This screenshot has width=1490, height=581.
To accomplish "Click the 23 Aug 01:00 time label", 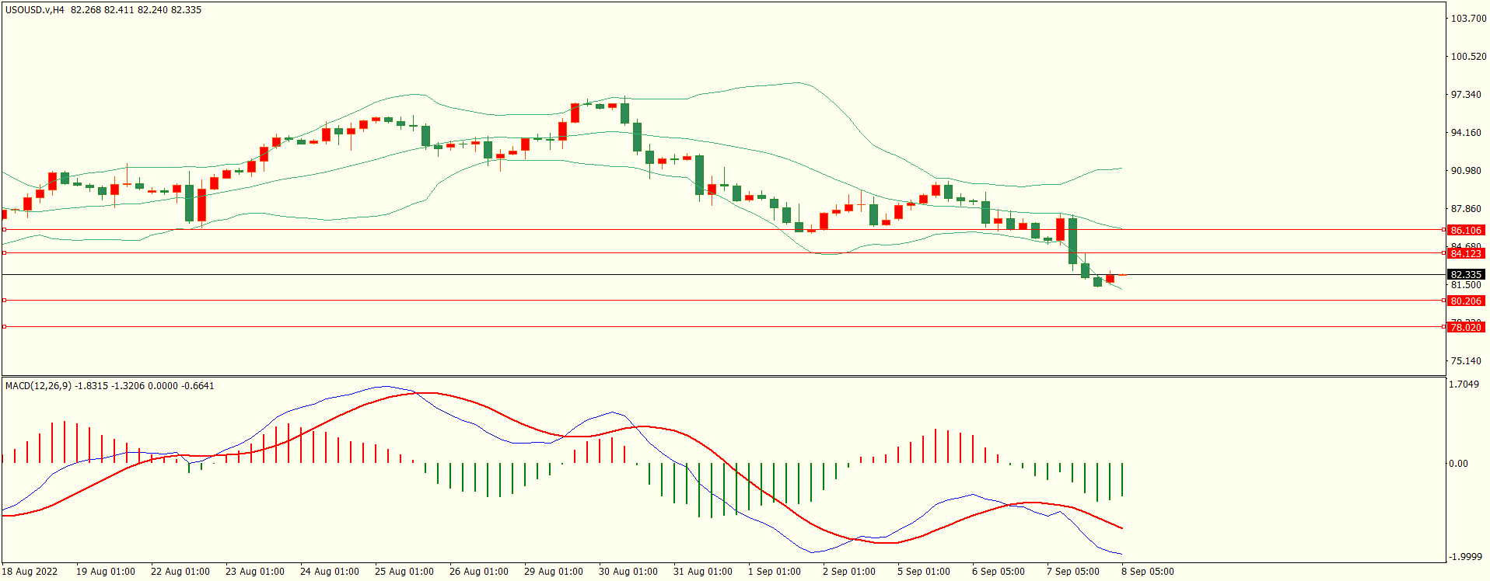I will (x=255, y=571).
